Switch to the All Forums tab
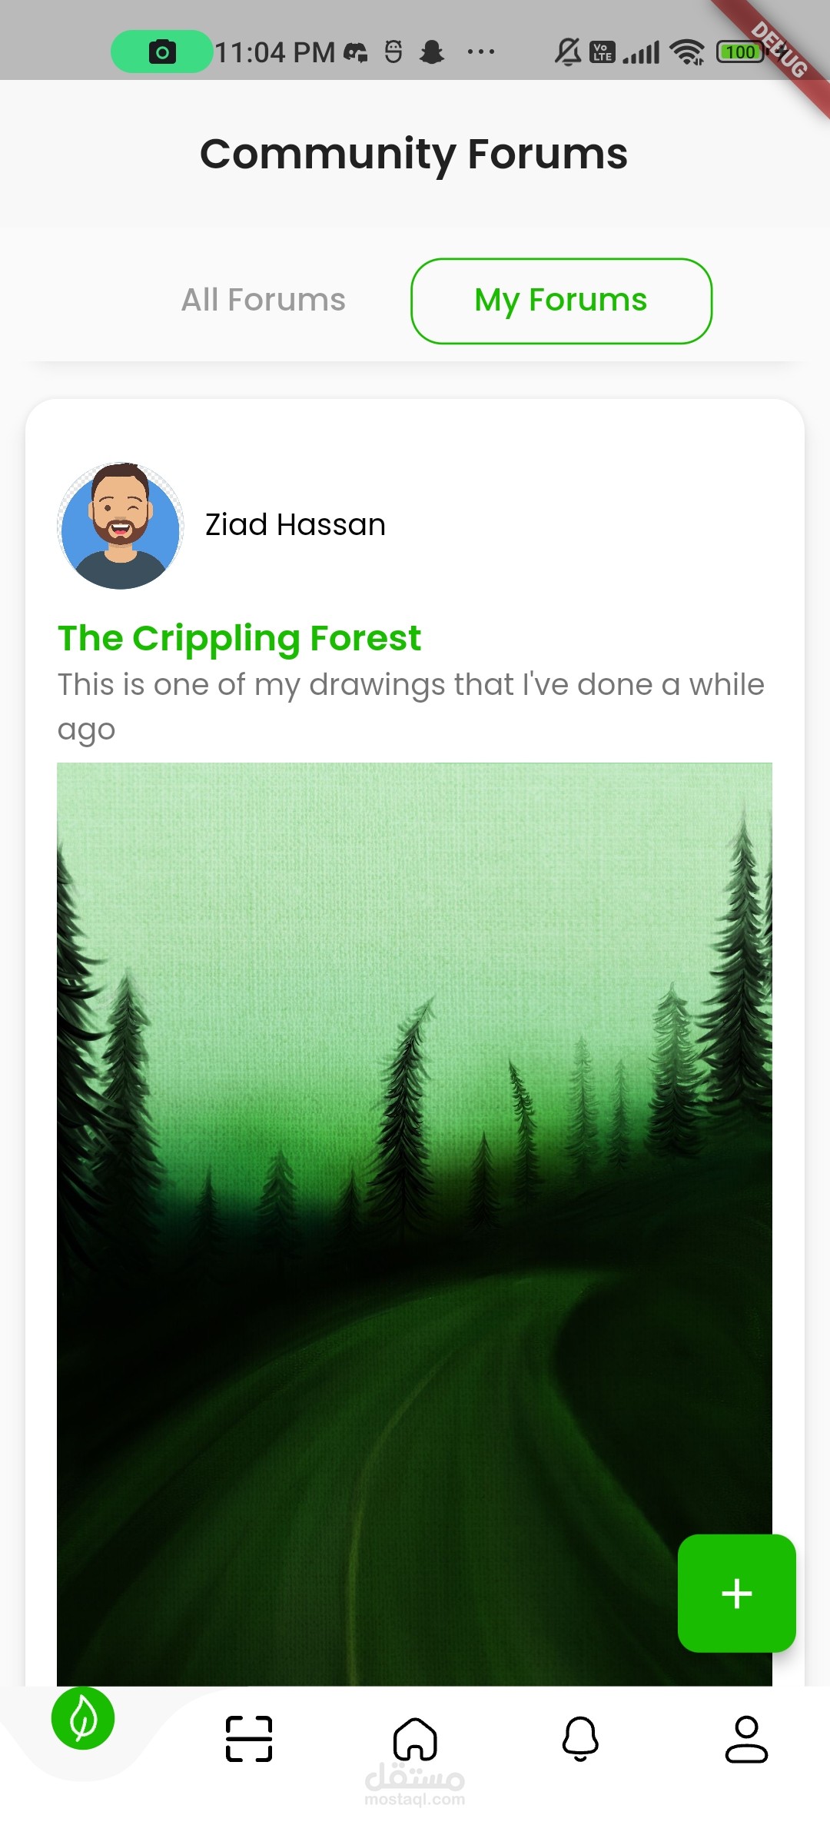 264,300
